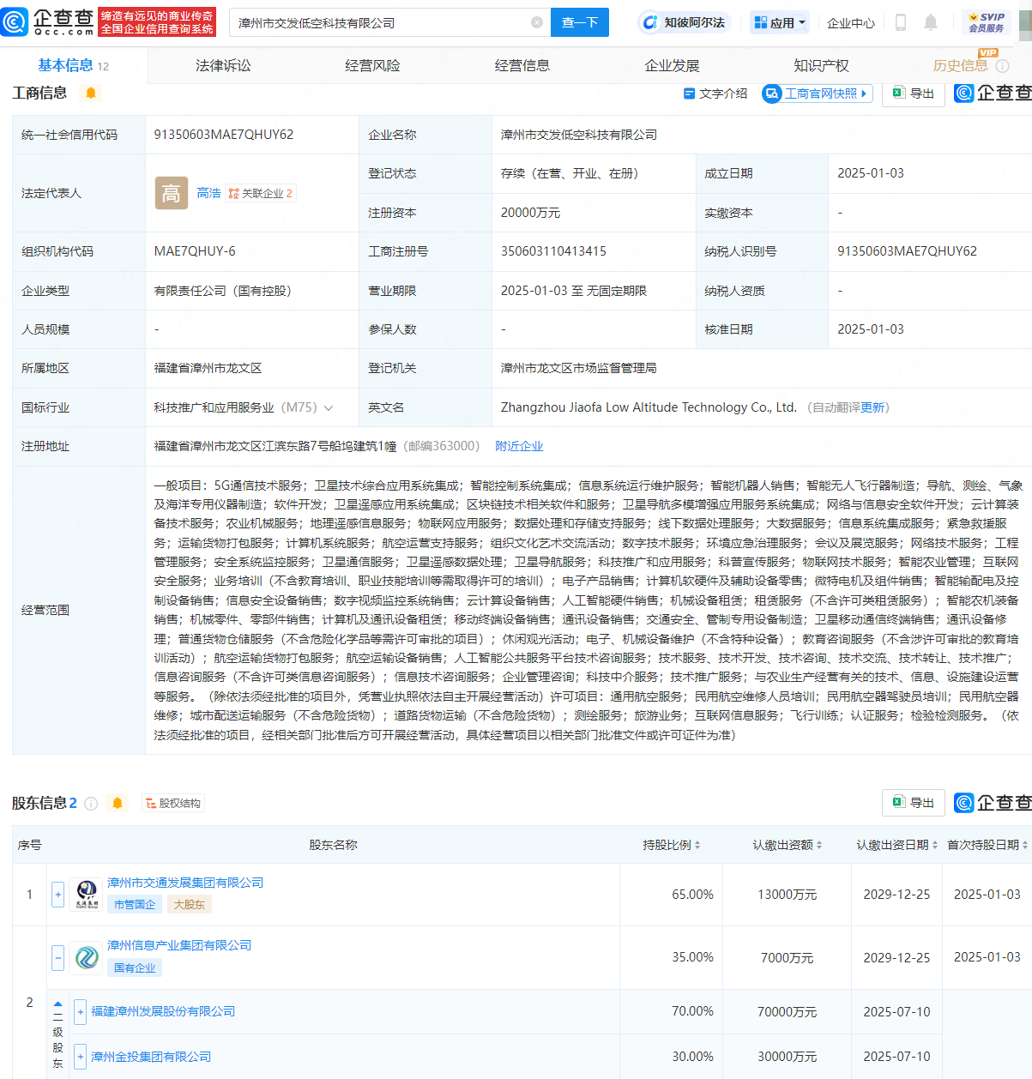Image resolution: width=1032 pixels, height=1079 pixels.
Task: Click the 13000万元 subscribed capital cell
Action: coord(788,895)
